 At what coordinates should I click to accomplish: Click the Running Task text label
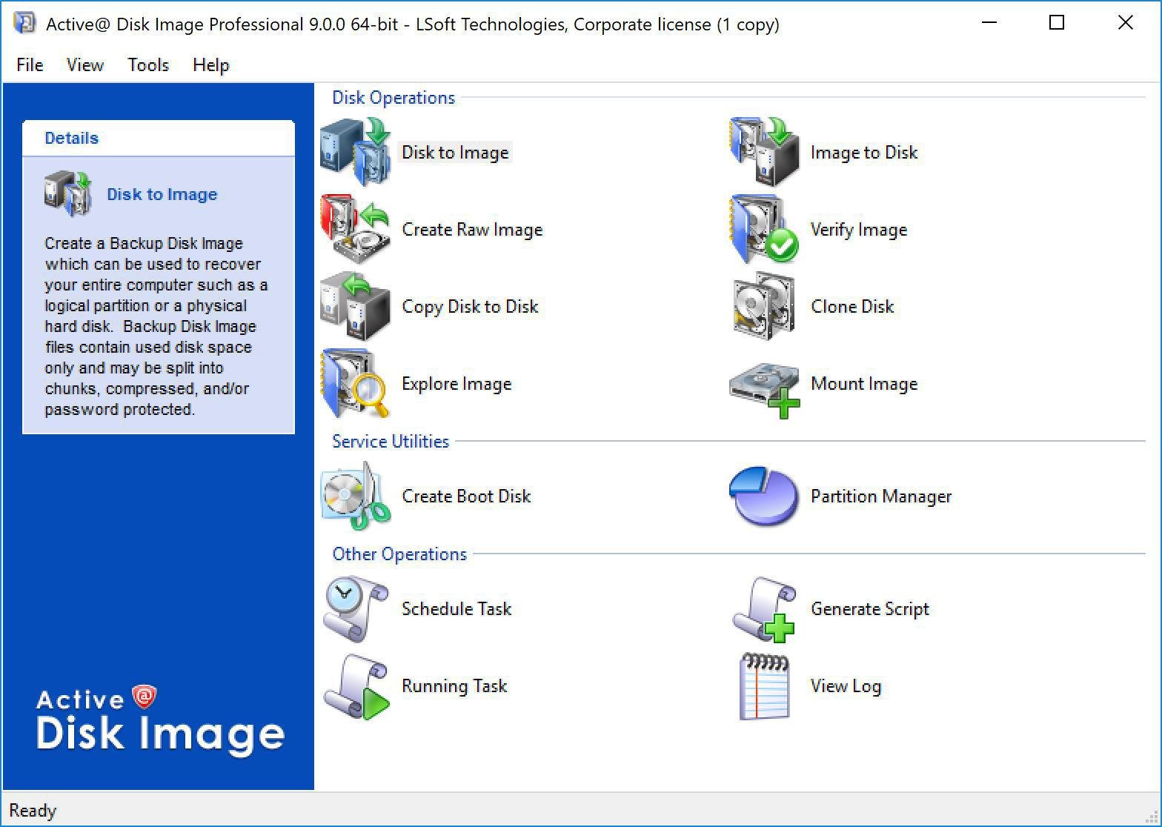pyautogui.click(x=454, y=686)
